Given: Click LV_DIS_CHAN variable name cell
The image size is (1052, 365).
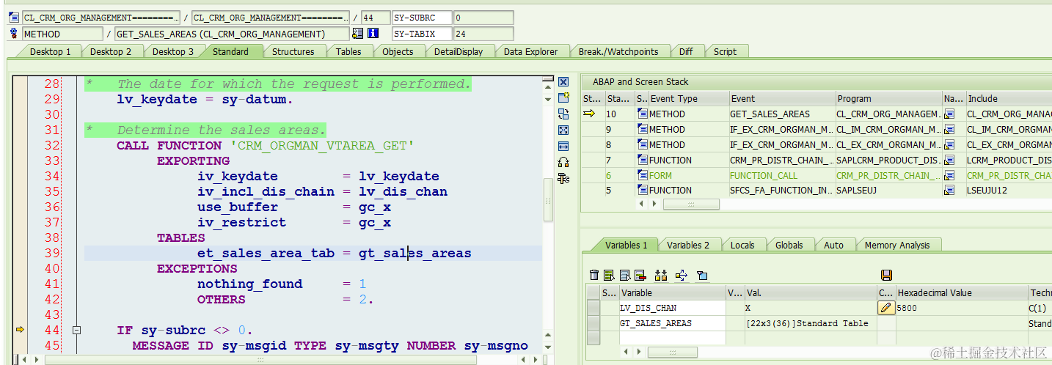Looking at the screenshot, I should (672, 308).
